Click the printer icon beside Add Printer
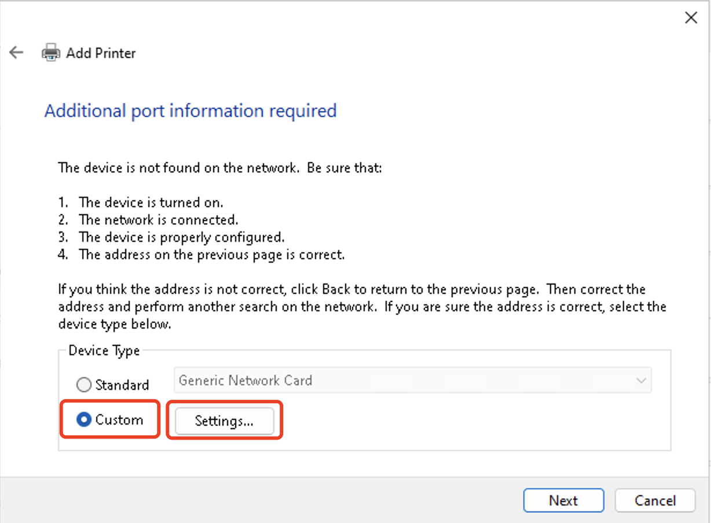711x523 pixels. 51,53
